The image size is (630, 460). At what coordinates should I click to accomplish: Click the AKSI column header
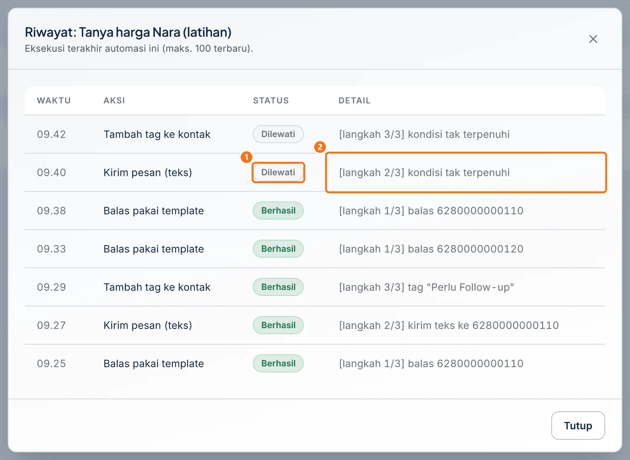coord(114,101)
